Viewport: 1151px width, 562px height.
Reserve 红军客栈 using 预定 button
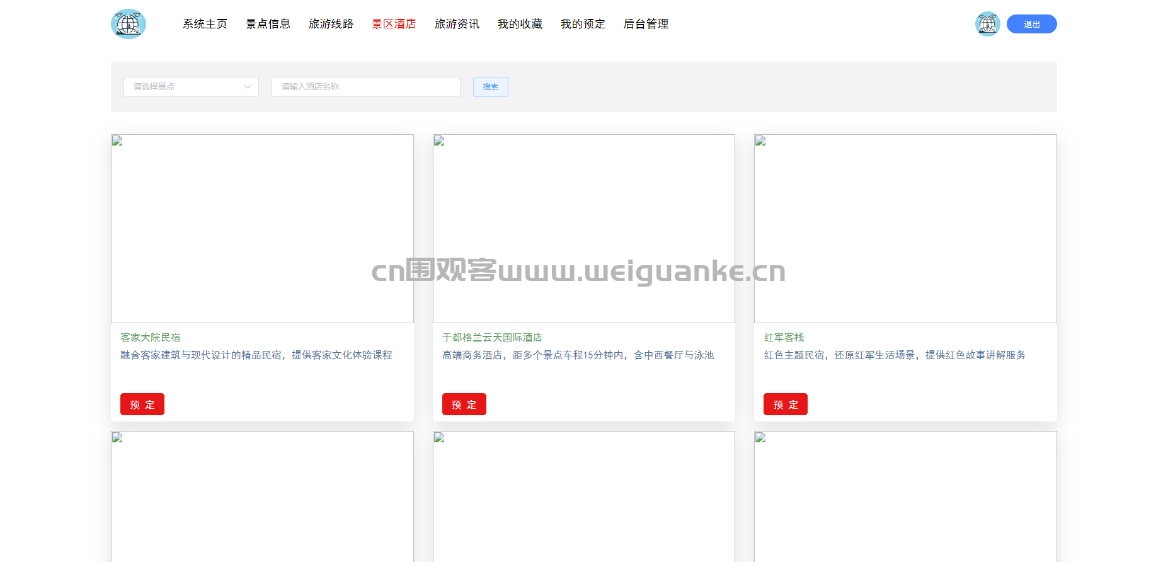[785, 404]
